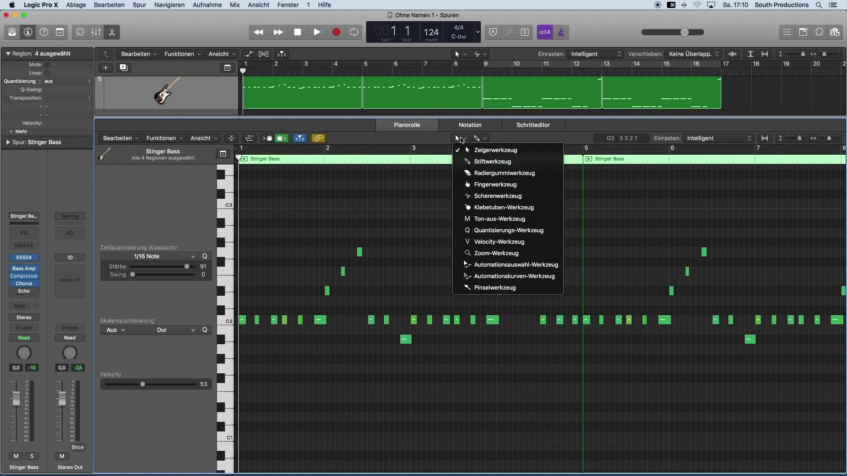The width and height of the screenshot is (847, 476).
Task: Toggle the Cycle mode button
Action: [354, 32]
